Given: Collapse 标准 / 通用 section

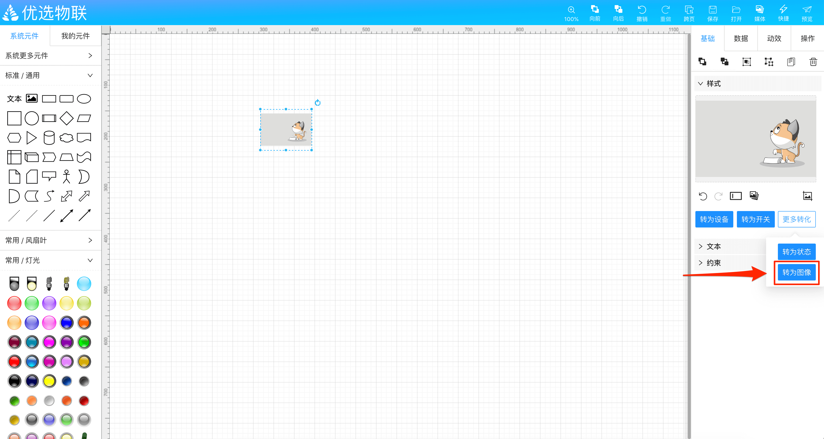Looking at the screenshot, I should (50, 76).
